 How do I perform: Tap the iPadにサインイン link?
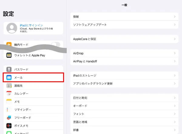pos(31,25)
